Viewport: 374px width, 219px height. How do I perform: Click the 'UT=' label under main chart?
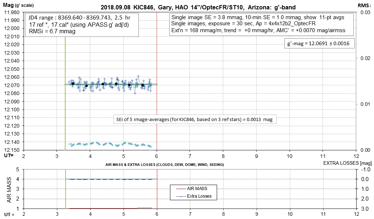tap(9, 155)
